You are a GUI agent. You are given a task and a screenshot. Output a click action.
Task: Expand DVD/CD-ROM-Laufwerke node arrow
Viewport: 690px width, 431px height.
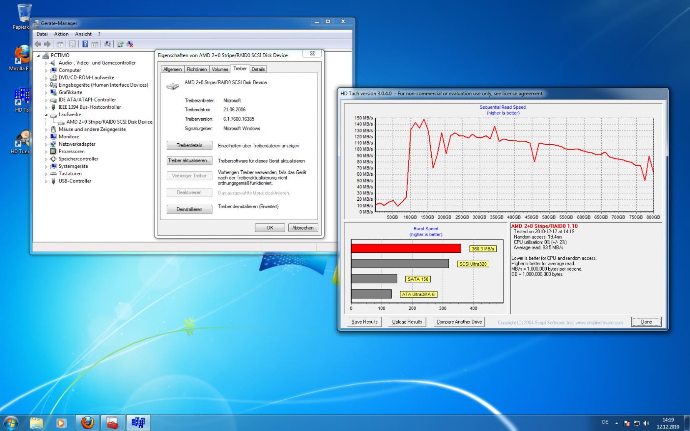tap(46, 78)
